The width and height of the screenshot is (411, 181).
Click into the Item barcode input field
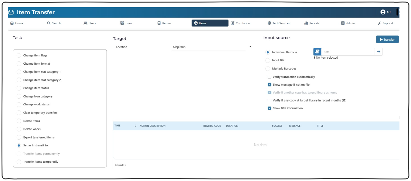coord(348,52)
